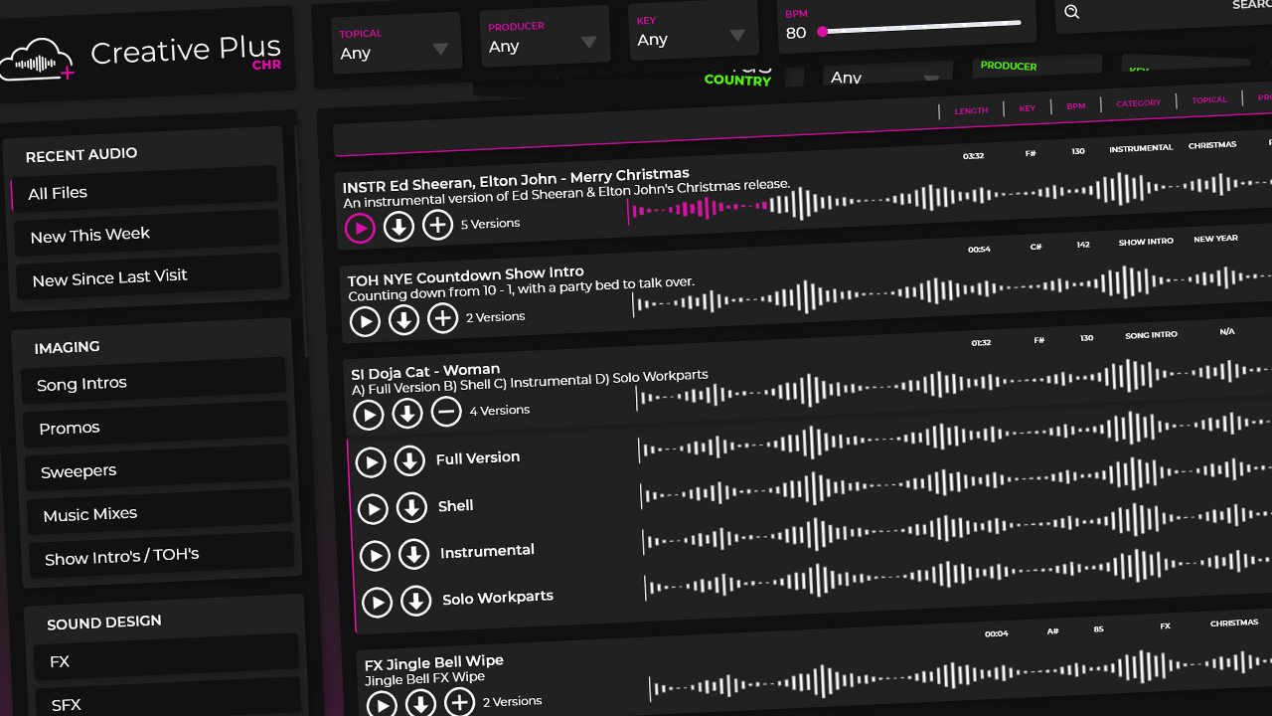Select All Files in Recent Audio
This screenshot has height=716, width=1272.
(x=144, y=191)
